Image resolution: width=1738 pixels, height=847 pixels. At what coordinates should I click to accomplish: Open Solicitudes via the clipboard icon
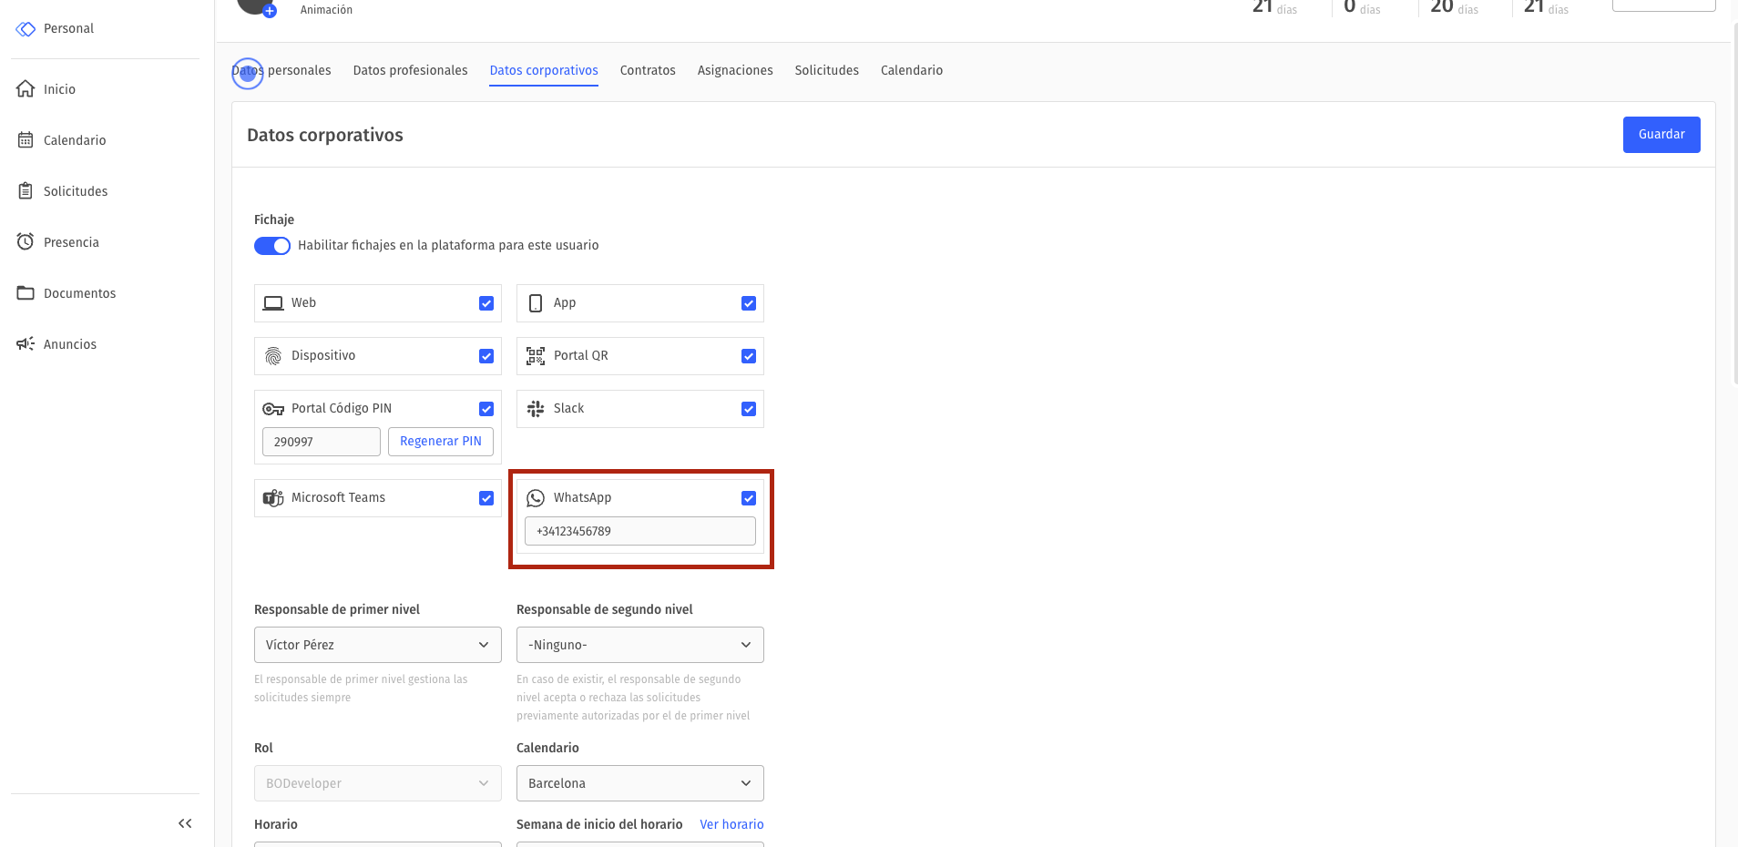(x=26, y=191)
